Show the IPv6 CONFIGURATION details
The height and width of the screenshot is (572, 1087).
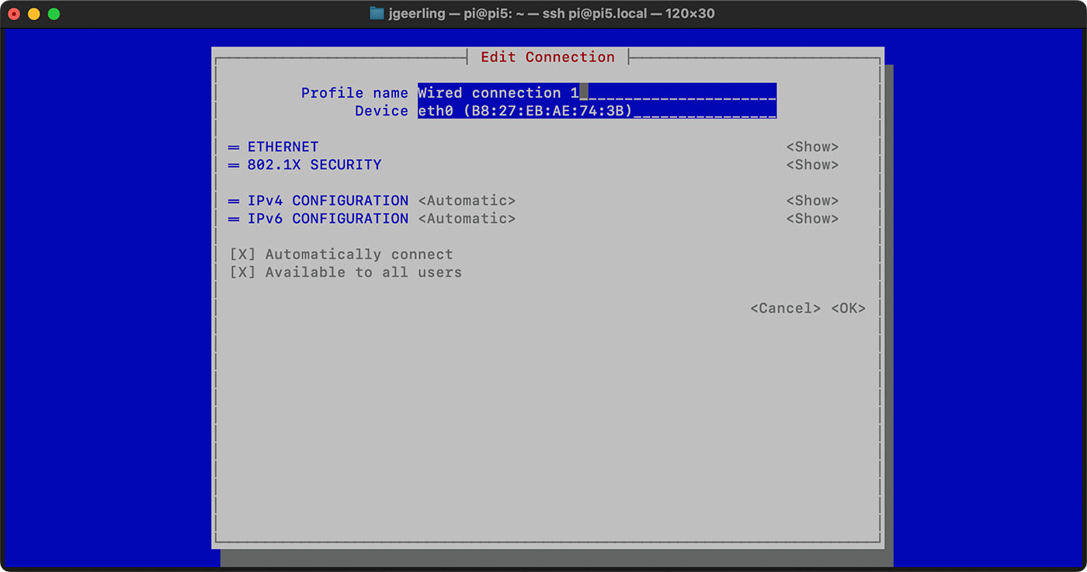(x=812, y=218)
